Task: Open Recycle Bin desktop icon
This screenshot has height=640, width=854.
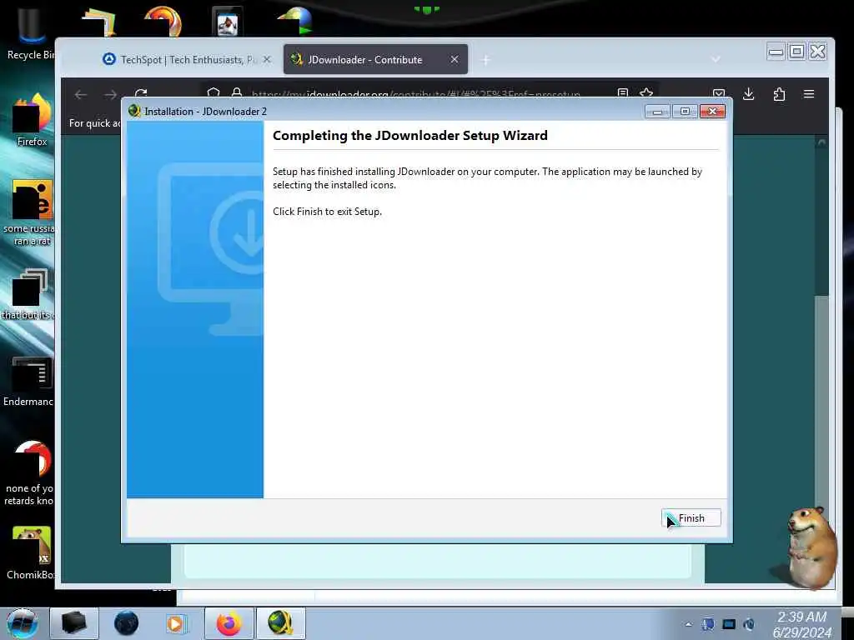Action: pyautogui.click(x=31, y=34)
